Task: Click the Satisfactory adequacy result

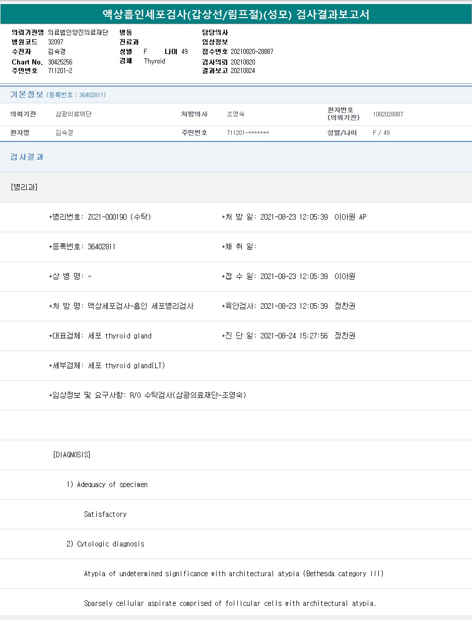Action: (x=105, y=514)
